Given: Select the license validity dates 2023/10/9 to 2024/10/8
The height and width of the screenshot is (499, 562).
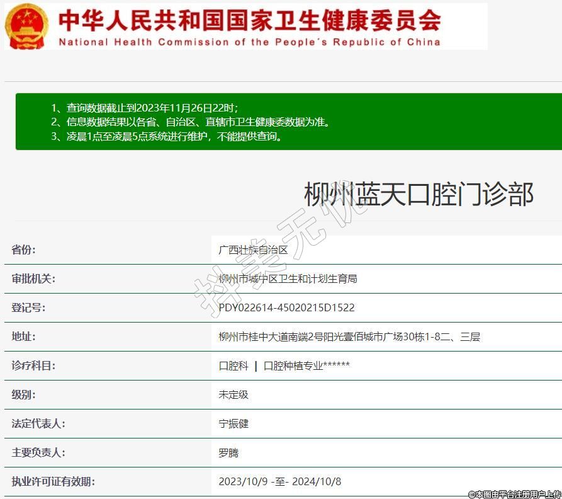Looking at the screenshot, I should [x=279, y=481].
